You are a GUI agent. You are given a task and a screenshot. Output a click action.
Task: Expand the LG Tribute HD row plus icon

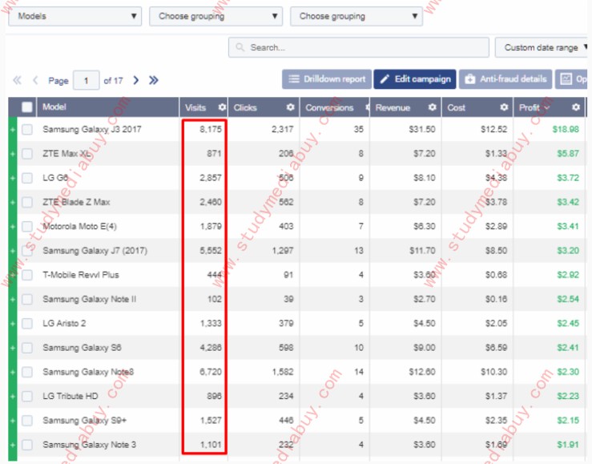click(13, 397)
